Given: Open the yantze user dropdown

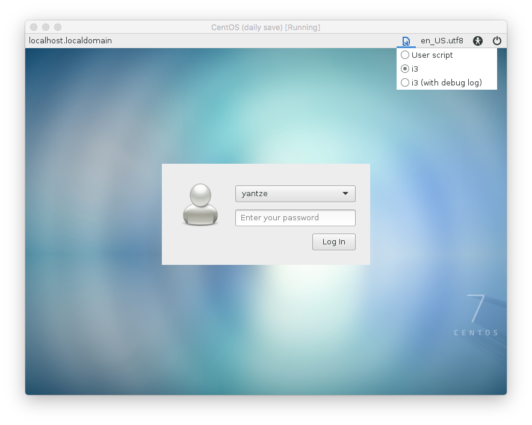Looking at the screenshot, I should tap(295, 194).
